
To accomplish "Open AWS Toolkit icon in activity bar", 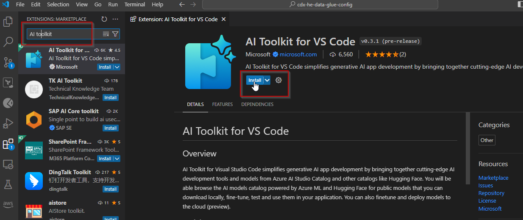I will [8, 204].
